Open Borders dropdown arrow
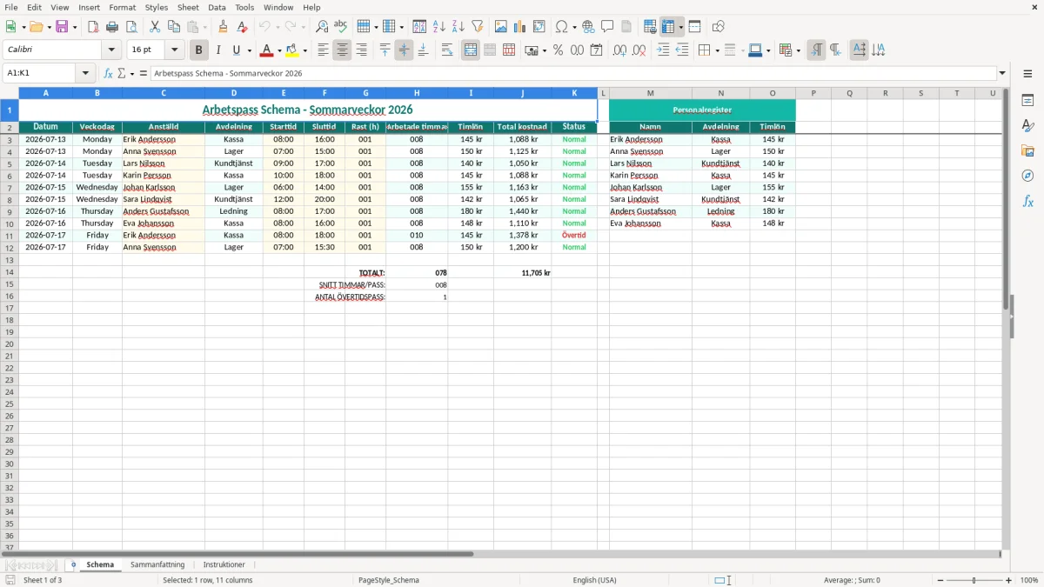The image size is (1044, 587). pyautogui.click(x=716, y=50)
